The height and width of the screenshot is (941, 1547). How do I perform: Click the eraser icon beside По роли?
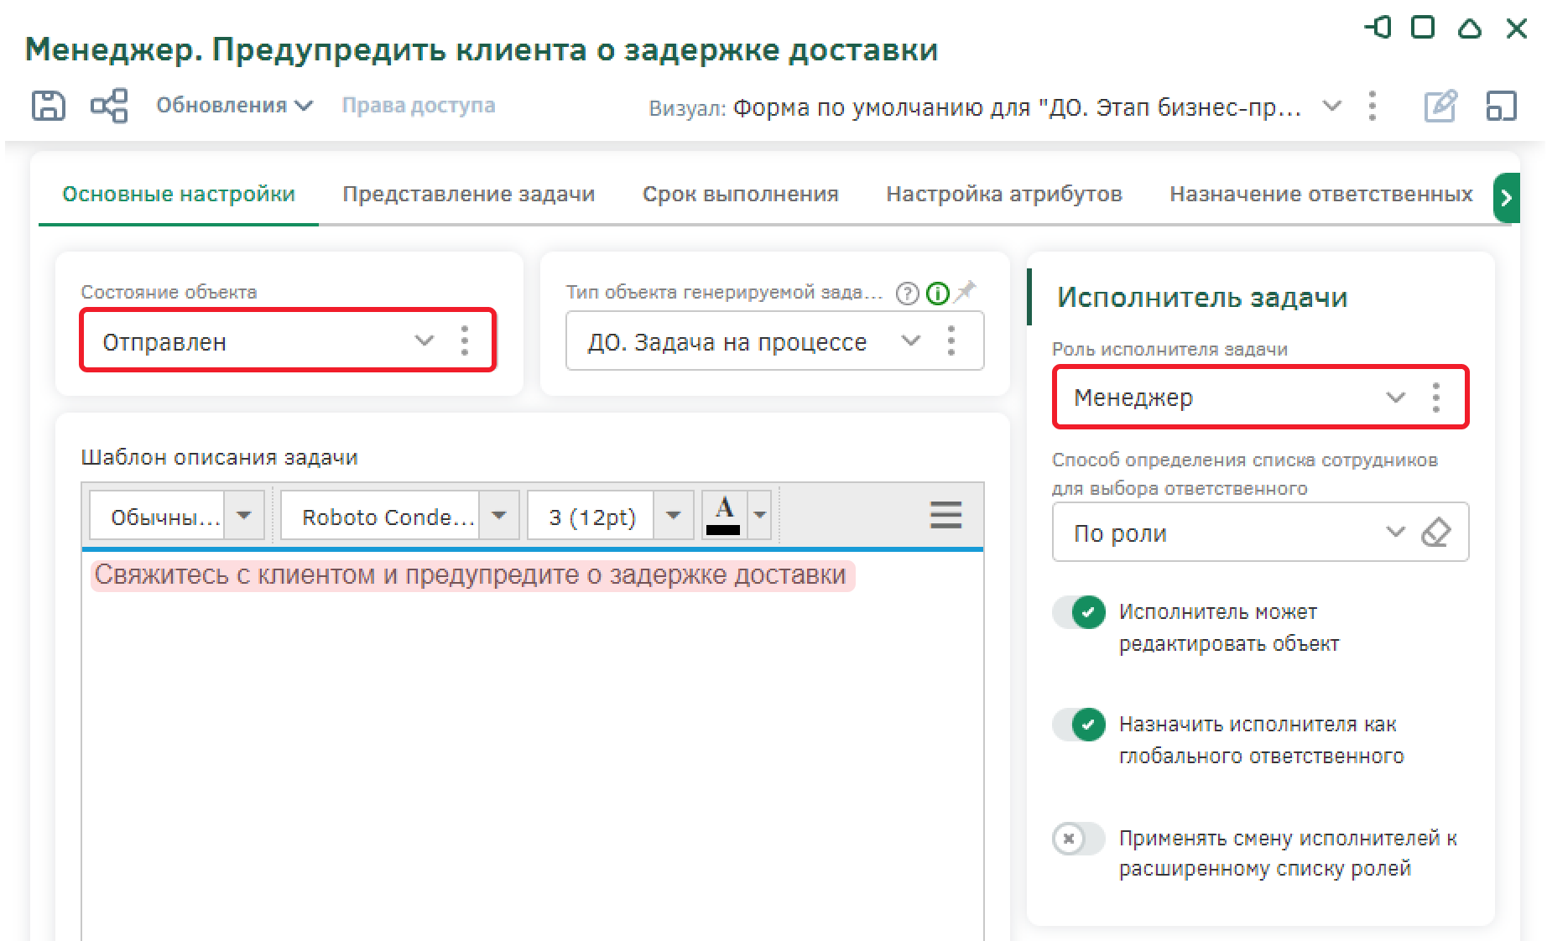[x=1436, y=533]
